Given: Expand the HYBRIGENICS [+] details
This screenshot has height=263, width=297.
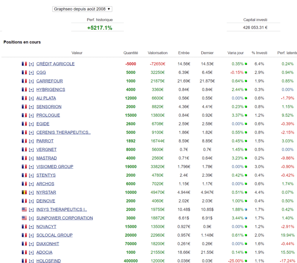Looking at the screenshot, I should [x=31, y=90].
